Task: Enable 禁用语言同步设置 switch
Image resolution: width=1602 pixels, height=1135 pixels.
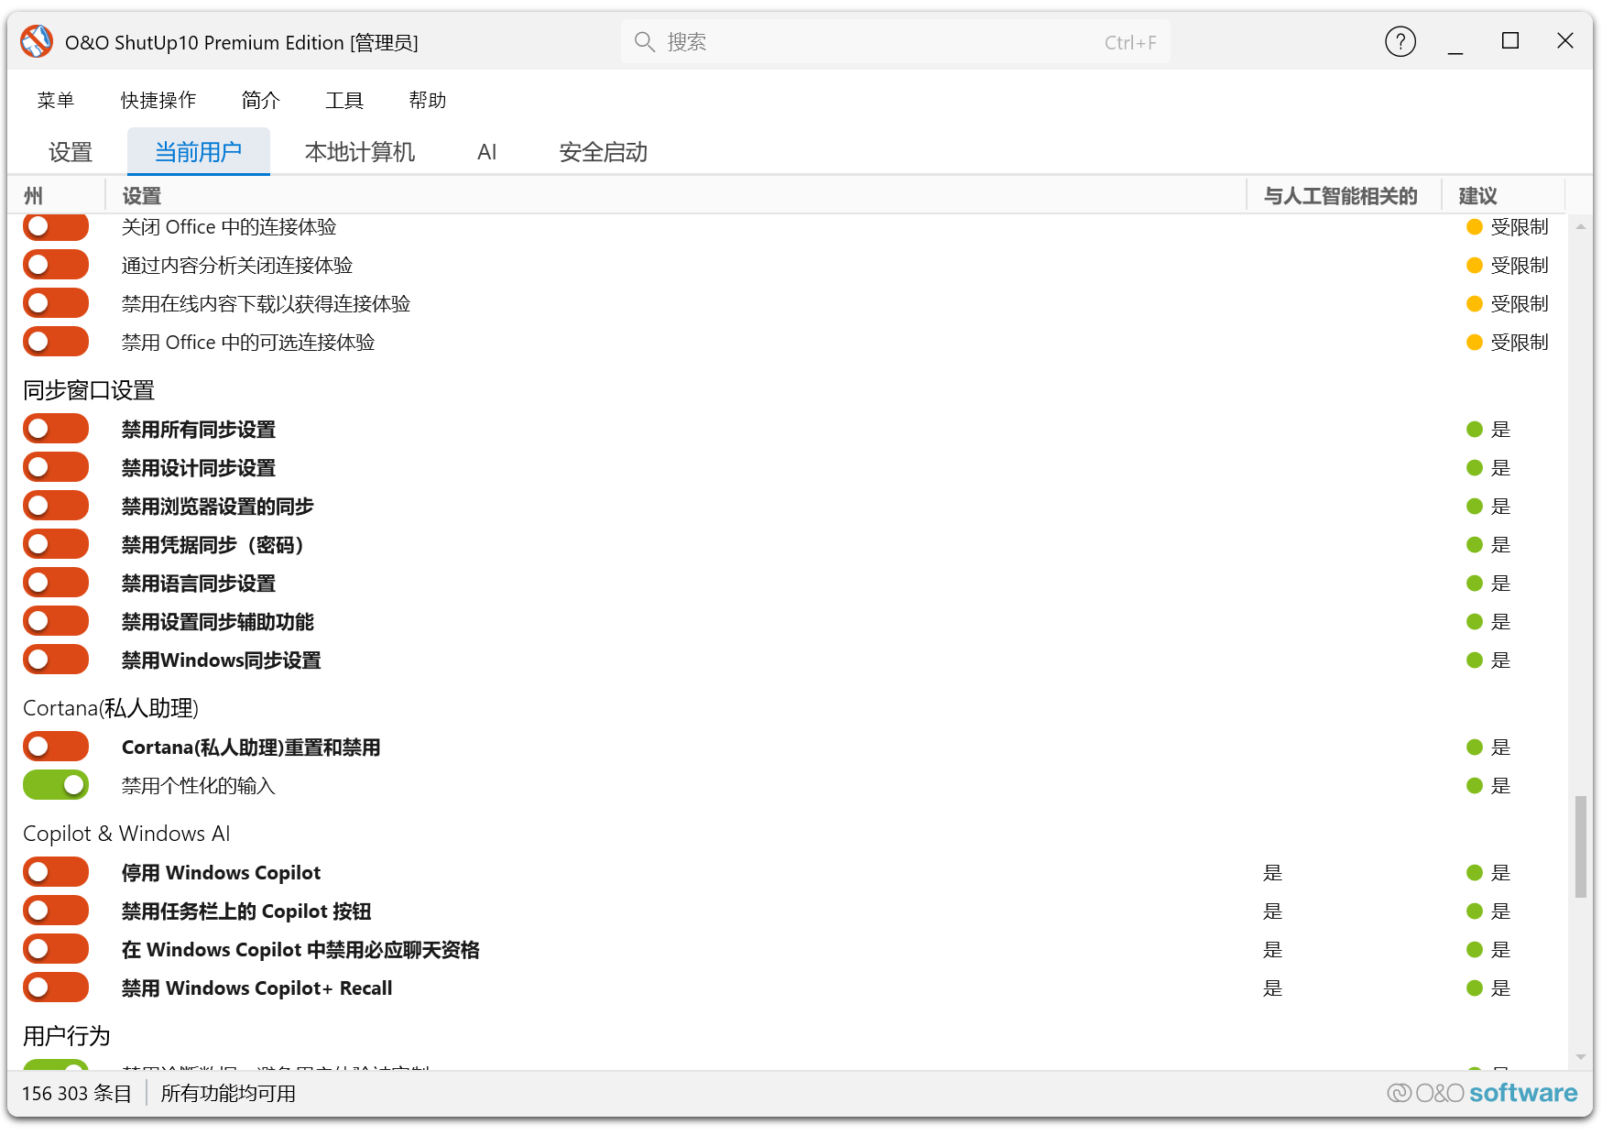Action: pos(56,583)
